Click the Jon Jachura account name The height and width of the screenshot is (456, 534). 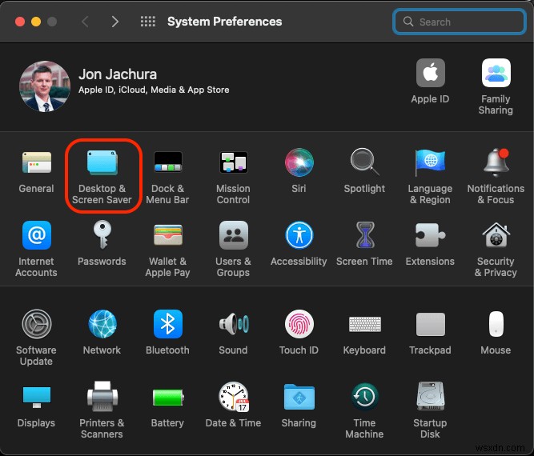(x=118, y=74)
